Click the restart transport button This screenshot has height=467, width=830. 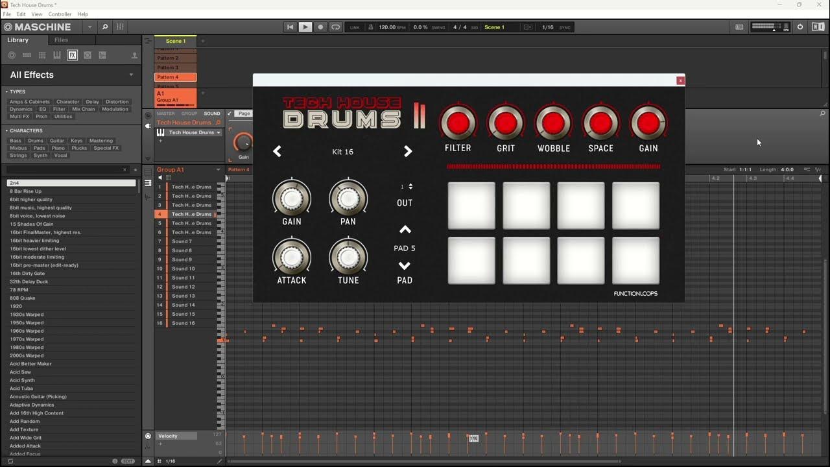[x=290, y=27]
